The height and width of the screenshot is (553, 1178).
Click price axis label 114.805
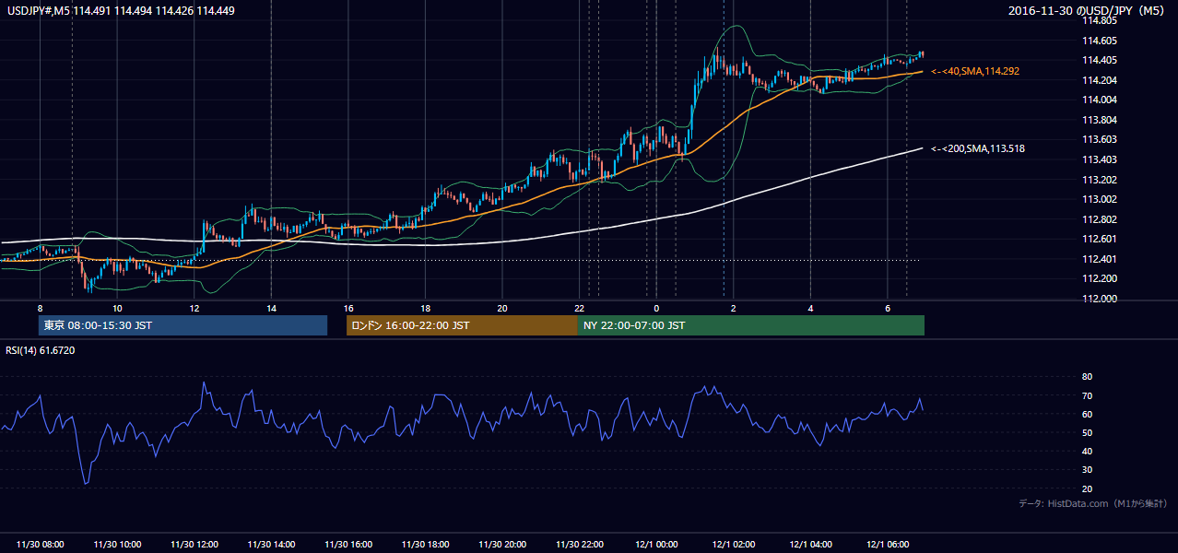pyautogui.click(x=1101, y=20)
